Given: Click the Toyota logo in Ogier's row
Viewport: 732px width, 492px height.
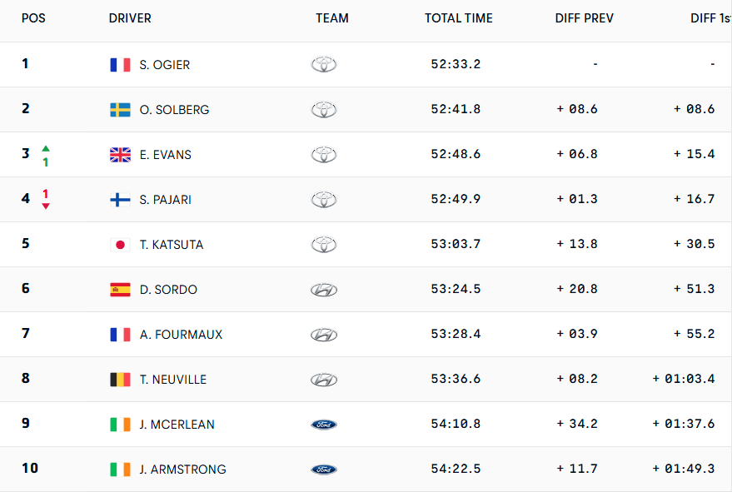Looking at the screenshot, I should pos(324,65).
